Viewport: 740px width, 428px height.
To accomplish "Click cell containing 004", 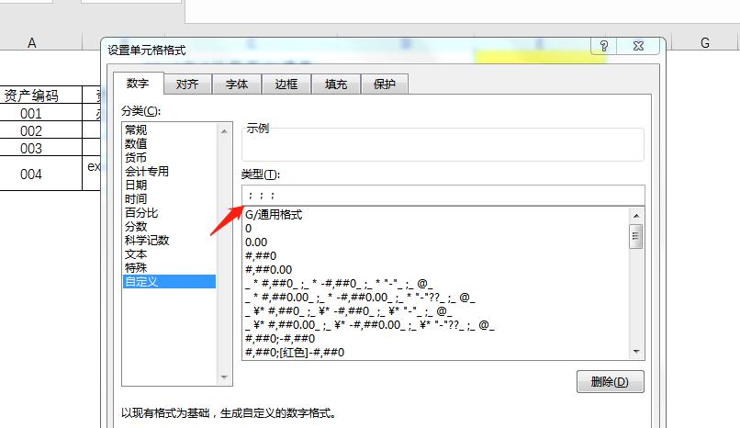I will point(31,175).
